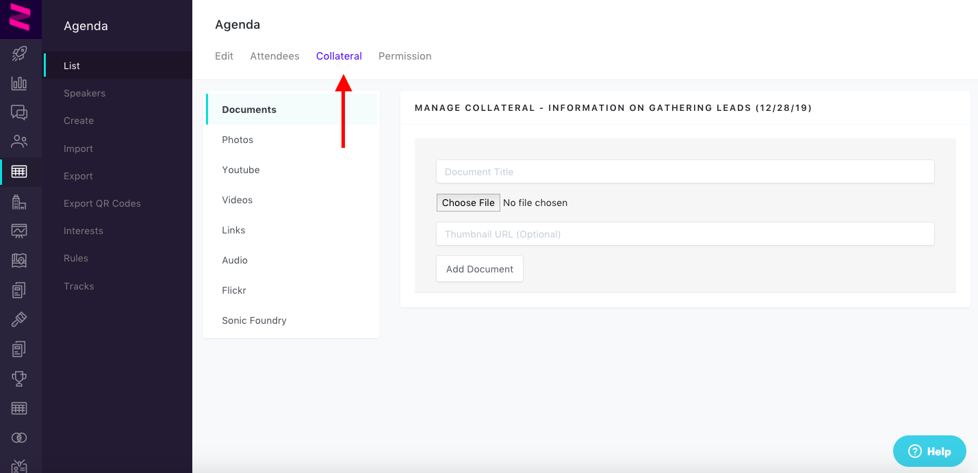Open the bar chart analytics icon

click(x=19, y=84)
